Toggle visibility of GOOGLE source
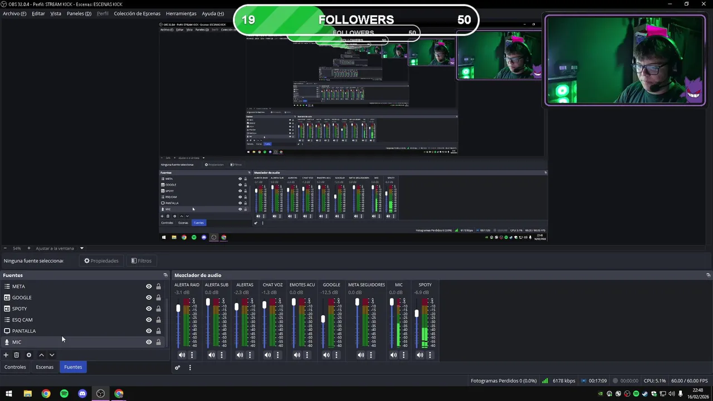The width and height of the screenshot is (713, 401). (x=149, y=297)
